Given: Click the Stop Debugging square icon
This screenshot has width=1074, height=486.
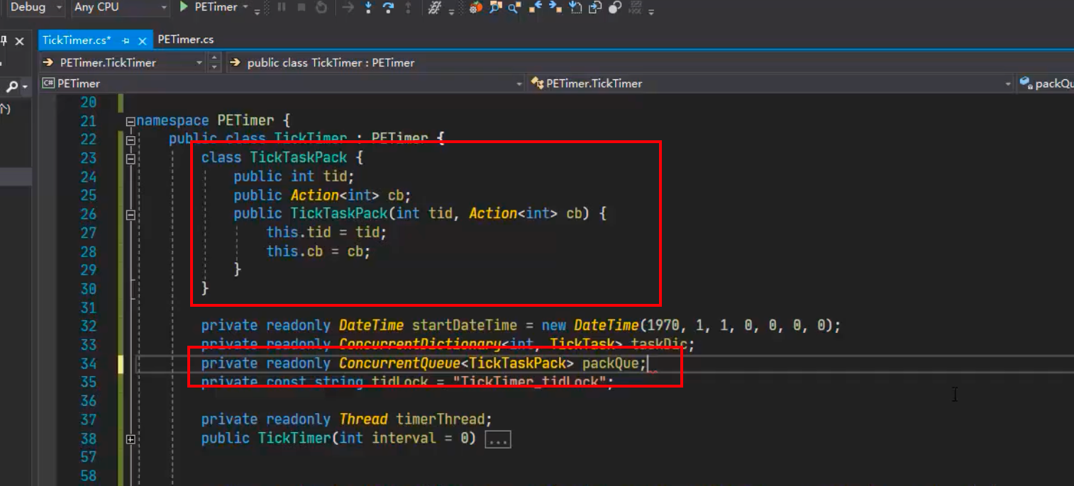Looking at the screenshot, I should click(x=301, y=7).
